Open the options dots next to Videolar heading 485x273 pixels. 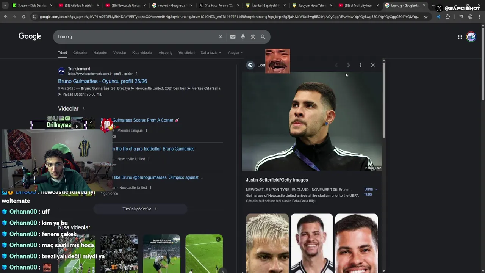(84, 109)
